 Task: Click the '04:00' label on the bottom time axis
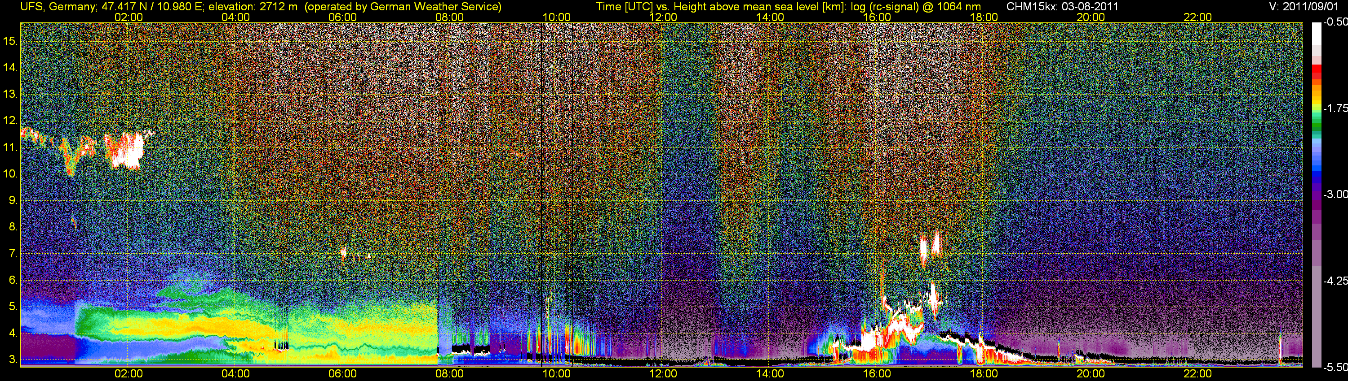(235, 374)
